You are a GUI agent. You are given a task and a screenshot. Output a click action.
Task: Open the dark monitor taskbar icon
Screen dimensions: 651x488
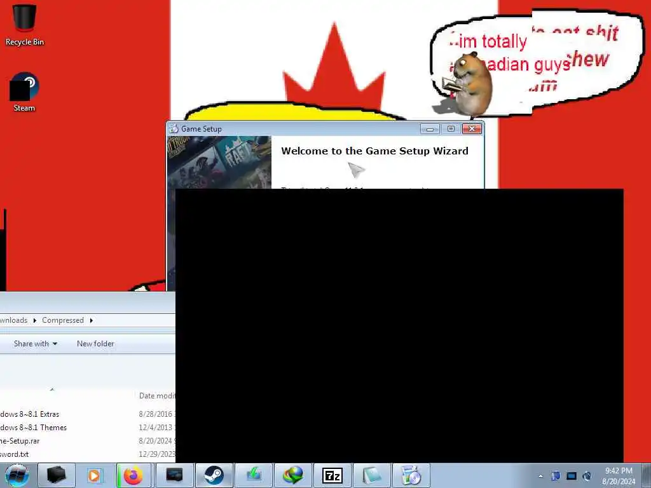click(175, 475)
